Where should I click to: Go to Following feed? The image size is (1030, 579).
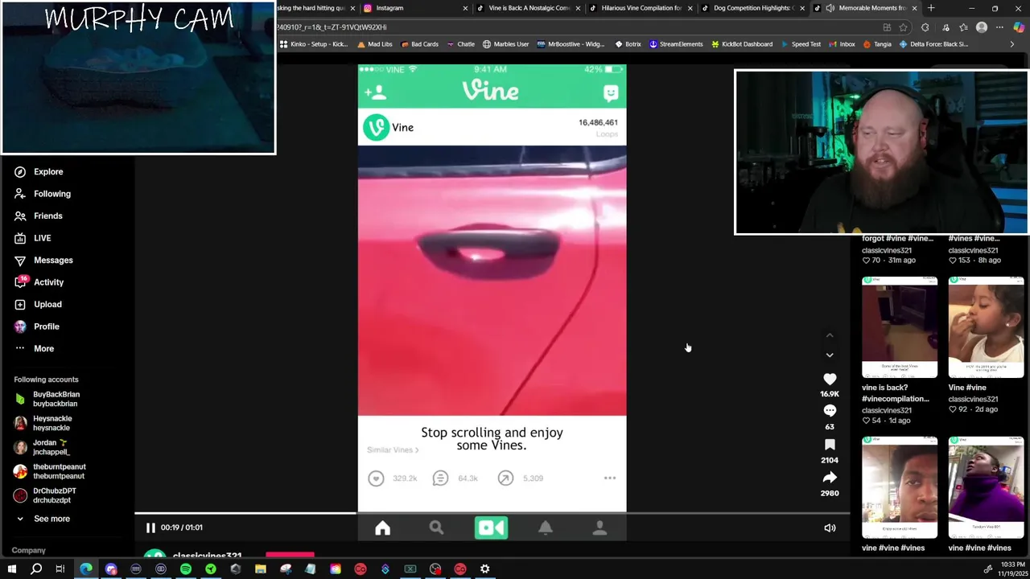(42, 194)
